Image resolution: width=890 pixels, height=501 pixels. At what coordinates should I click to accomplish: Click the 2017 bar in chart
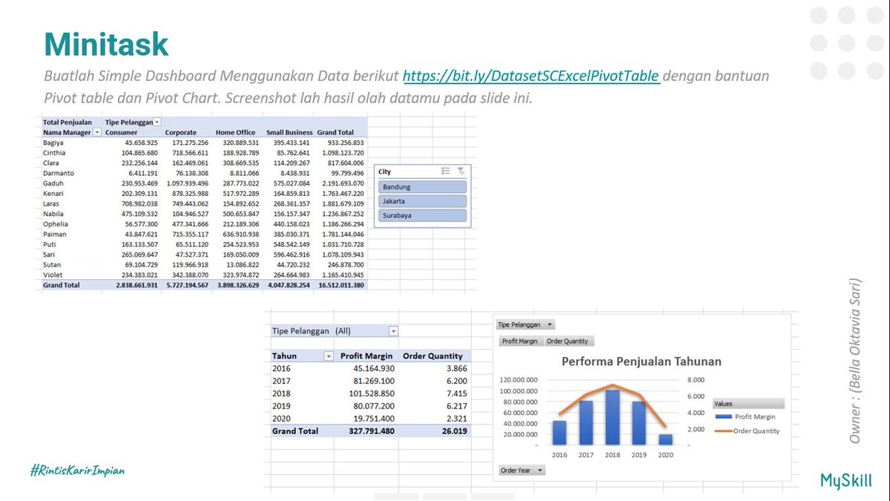point(586,423)
